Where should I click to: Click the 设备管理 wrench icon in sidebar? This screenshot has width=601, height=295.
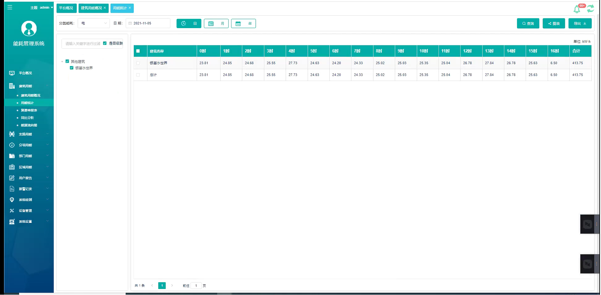point(12,210)
